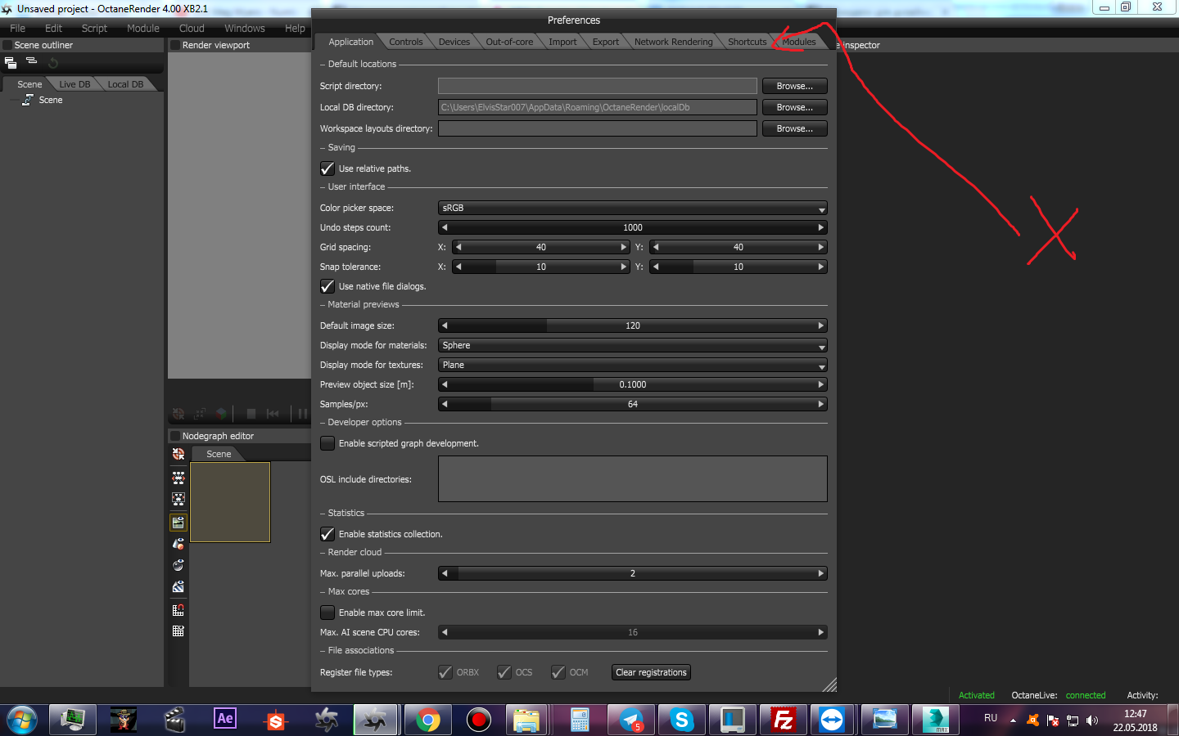This screenshot has height=736, width=1179.
Task: Toggle the ORBX file type checkbox
Action: click(x=445, y=672)
